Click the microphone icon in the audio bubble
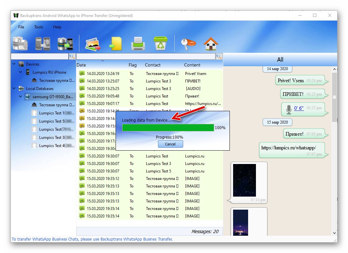Viewport: 348px width, 253px height. (x=289, y=109)
